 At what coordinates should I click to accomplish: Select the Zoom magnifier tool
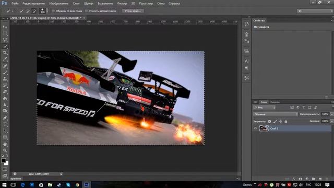pyautogui.click(x=5, y=150)
